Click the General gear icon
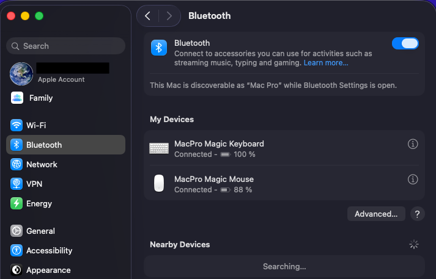The height and width of the screenshot is (279, 436). (x=17, y=231)
